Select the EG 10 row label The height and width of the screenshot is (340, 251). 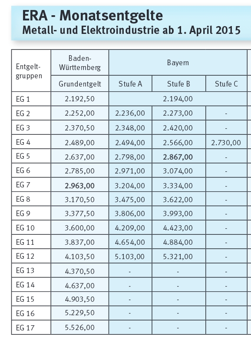tap(25, 228)
